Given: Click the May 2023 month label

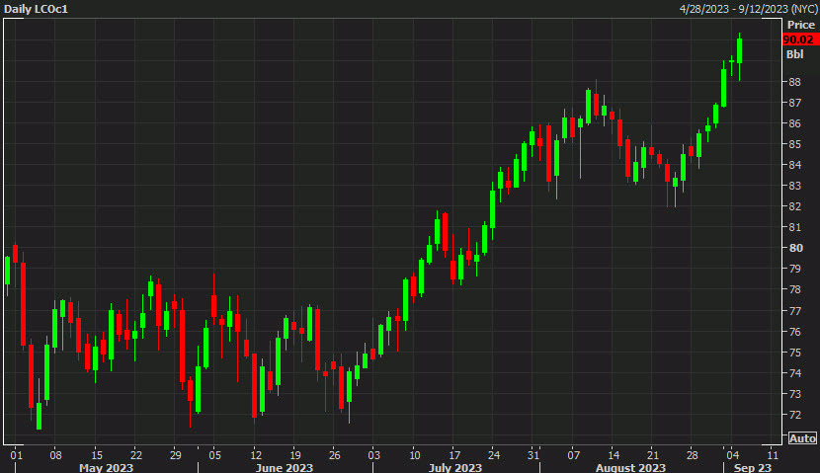Looking at the screenshot, I should [106, 467].
